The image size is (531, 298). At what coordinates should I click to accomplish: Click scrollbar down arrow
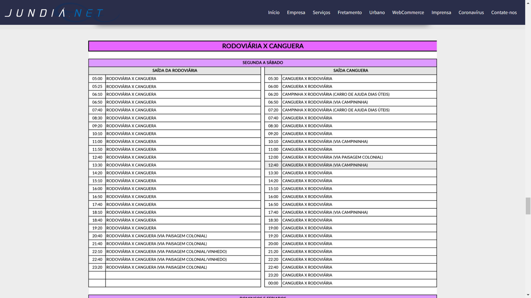(x=528, y=295)
